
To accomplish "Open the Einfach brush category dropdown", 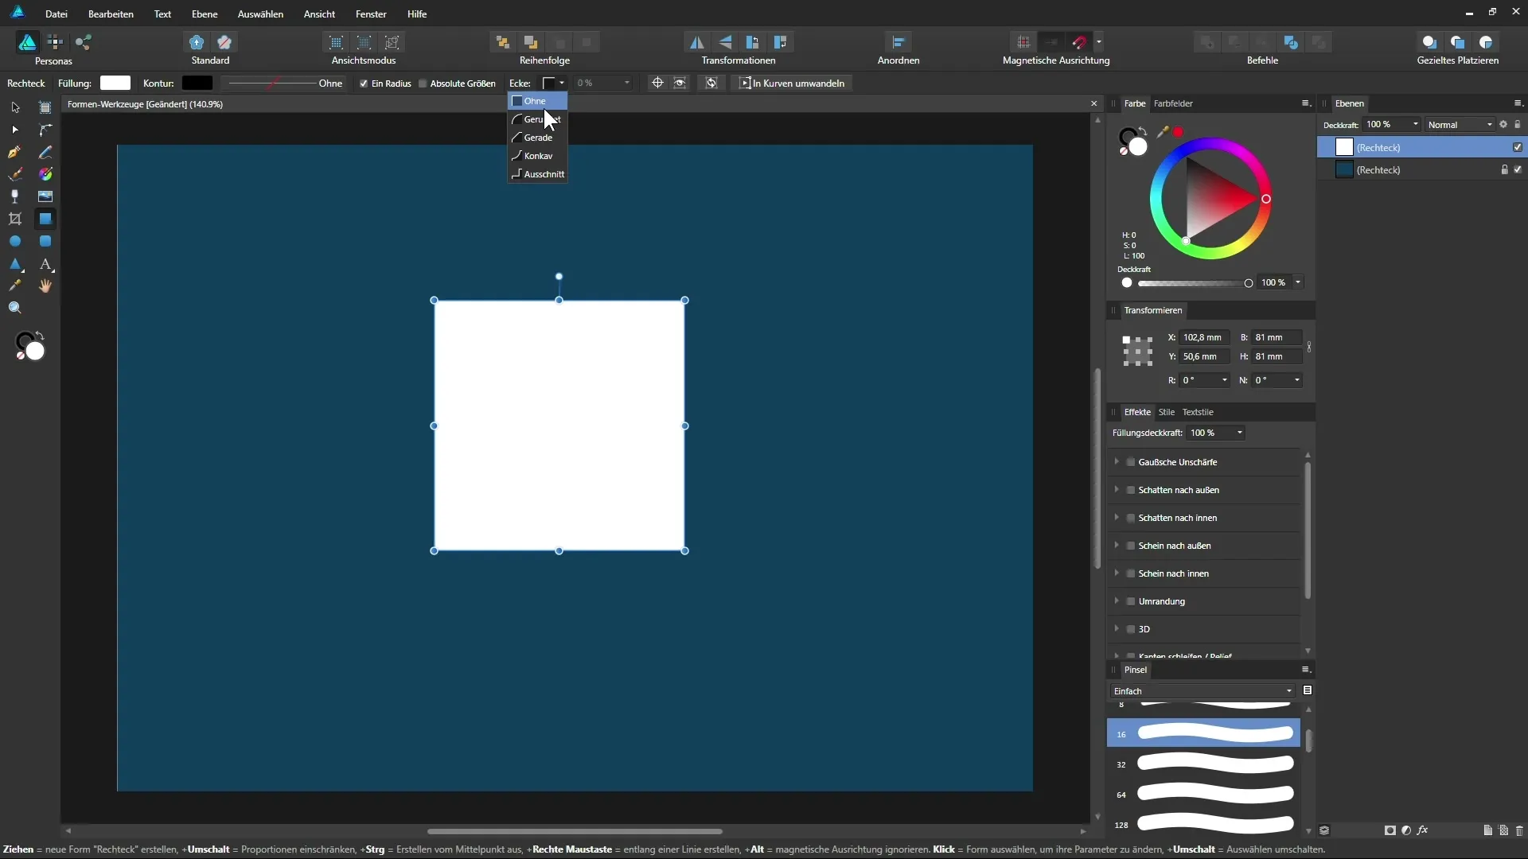I will [x=1203, y=691].
